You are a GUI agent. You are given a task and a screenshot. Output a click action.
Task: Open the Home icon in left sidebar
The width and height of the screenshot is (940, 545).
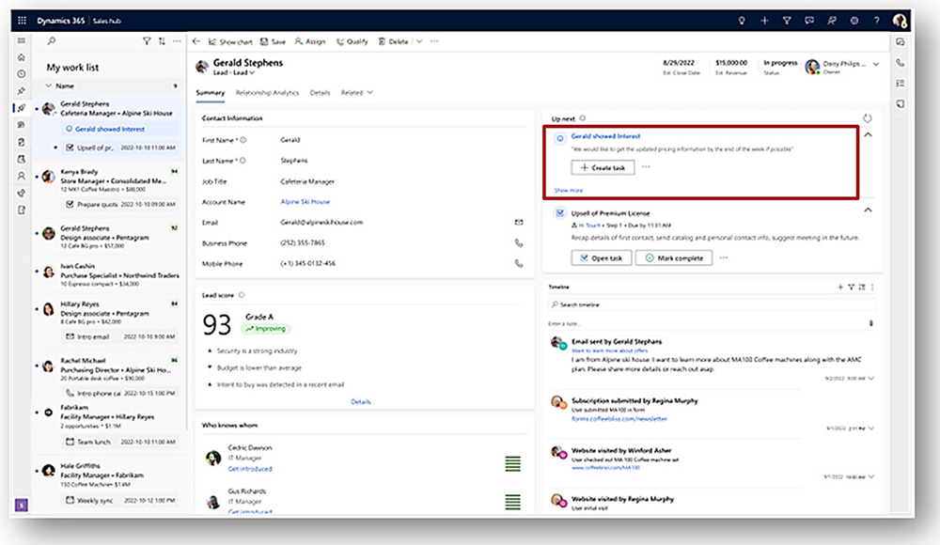[22, 57]
